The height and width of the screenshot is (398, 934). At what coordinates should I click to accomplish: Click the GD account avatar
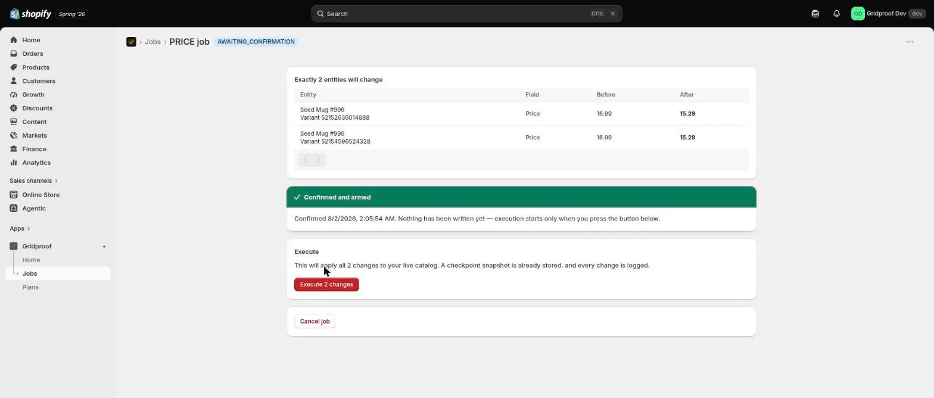point(858,14)
